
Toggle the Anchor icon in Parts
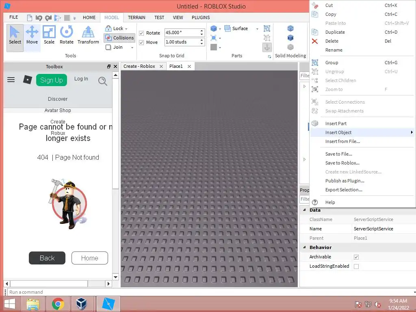point(267,47)
